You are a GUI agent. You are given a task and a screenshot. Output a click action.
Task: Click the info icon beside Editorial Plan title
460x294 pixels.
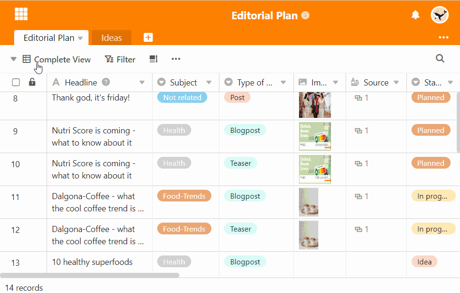305,15
